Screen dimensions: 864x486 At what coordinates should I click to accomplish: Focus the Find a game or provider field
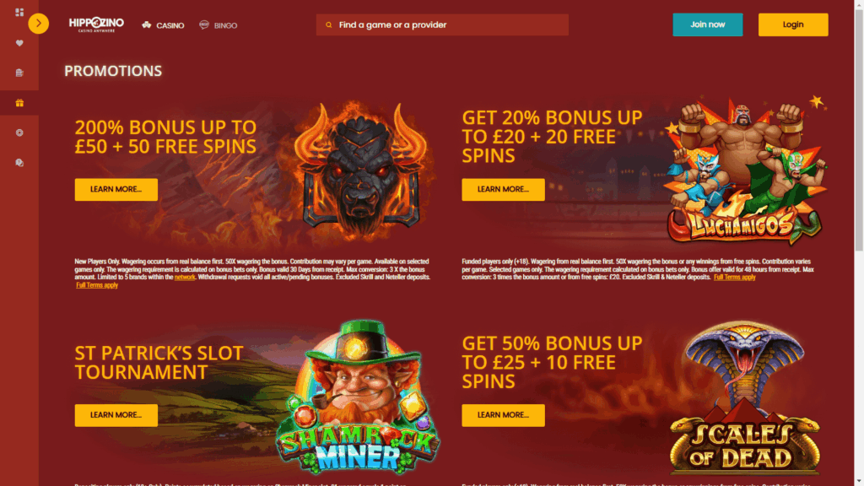[442, 24]
